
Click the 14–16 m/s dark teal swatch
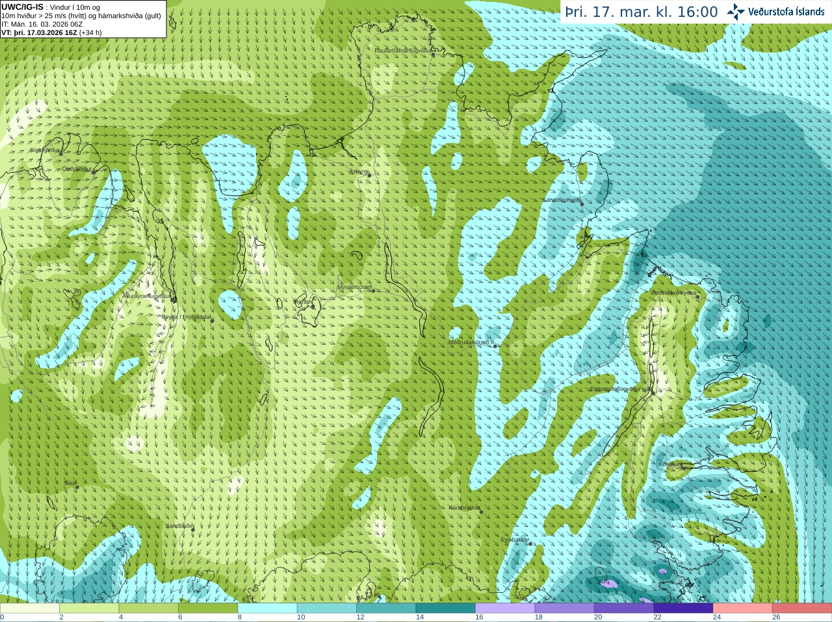[446, 608]
